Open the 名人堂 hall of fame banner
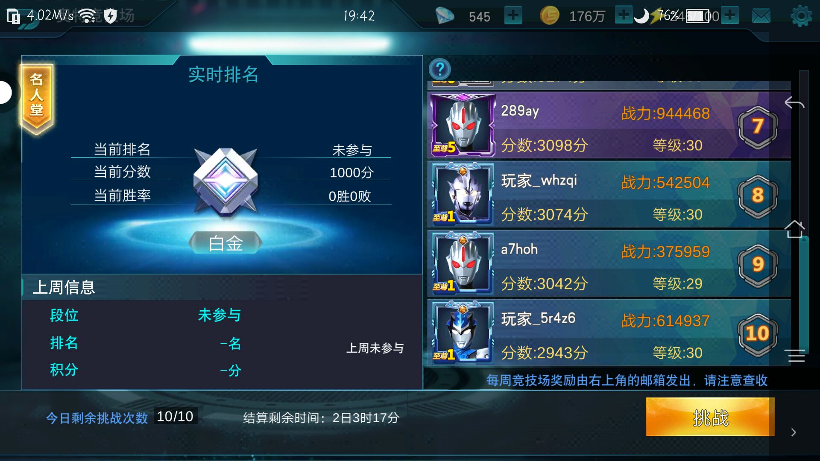Viewport: 820px width, 461px height. pyautogui.click(x=36, y=98)
